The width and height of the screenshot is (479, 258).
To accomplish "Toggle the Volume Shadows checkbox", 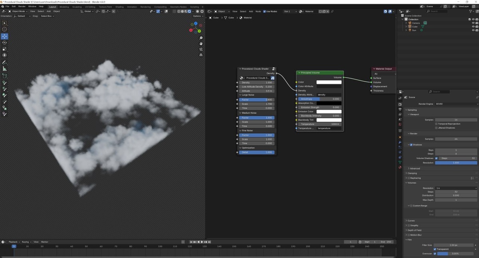I will click(x=436, y=158).
